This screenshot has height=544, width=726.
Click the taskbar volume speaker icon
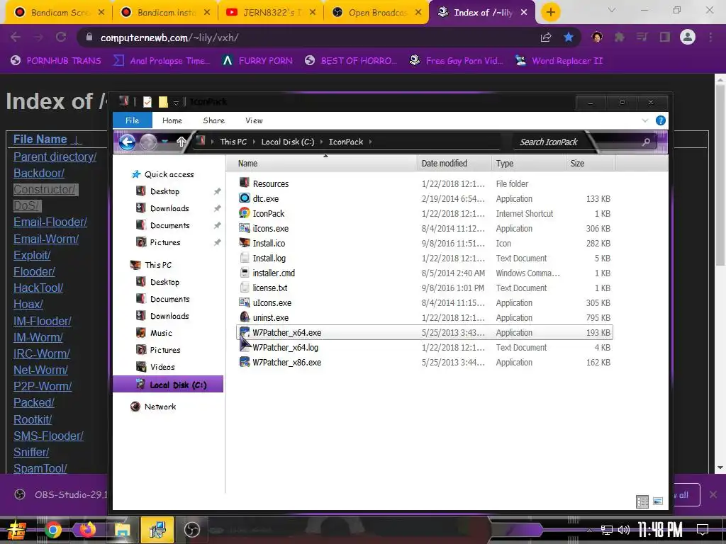pos(624,530)
